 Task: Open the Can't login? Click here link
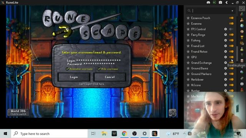(91, 84)
